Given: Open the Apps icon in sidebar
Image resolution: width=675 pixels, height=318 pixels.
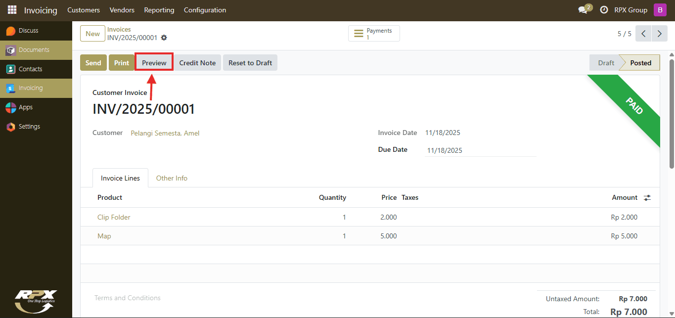Looking at the screenshot, I should click(11, 107).
